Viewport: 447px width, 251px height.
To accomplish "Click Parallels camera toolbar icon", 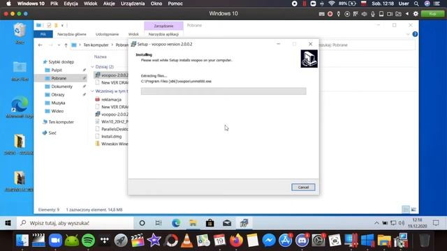I will coord(390,14).
